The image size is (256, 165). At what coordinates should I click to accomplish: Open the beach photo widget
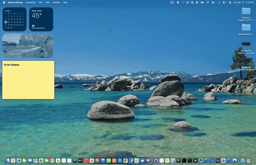tap(28, 46)
